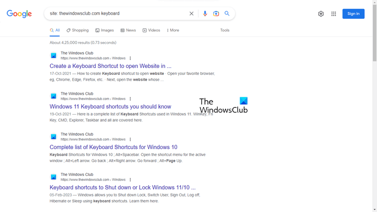The image size is (377, 212).
Task: Open three-dot menu for Create Keyboard Shortcut result
Action: coord(130,58)
